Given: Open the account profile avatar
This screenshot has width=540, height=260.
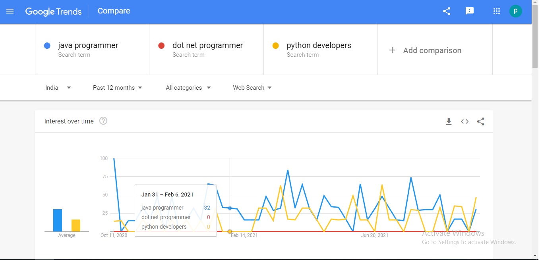Looking at the screenshot, I should coord(516,12).
